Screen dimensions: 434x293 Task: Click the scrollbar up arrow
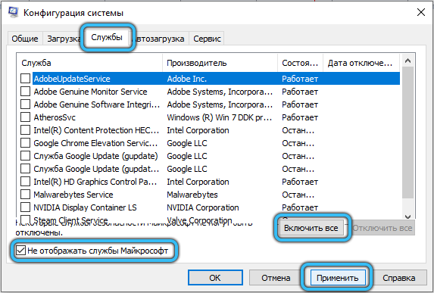(407, 61)
